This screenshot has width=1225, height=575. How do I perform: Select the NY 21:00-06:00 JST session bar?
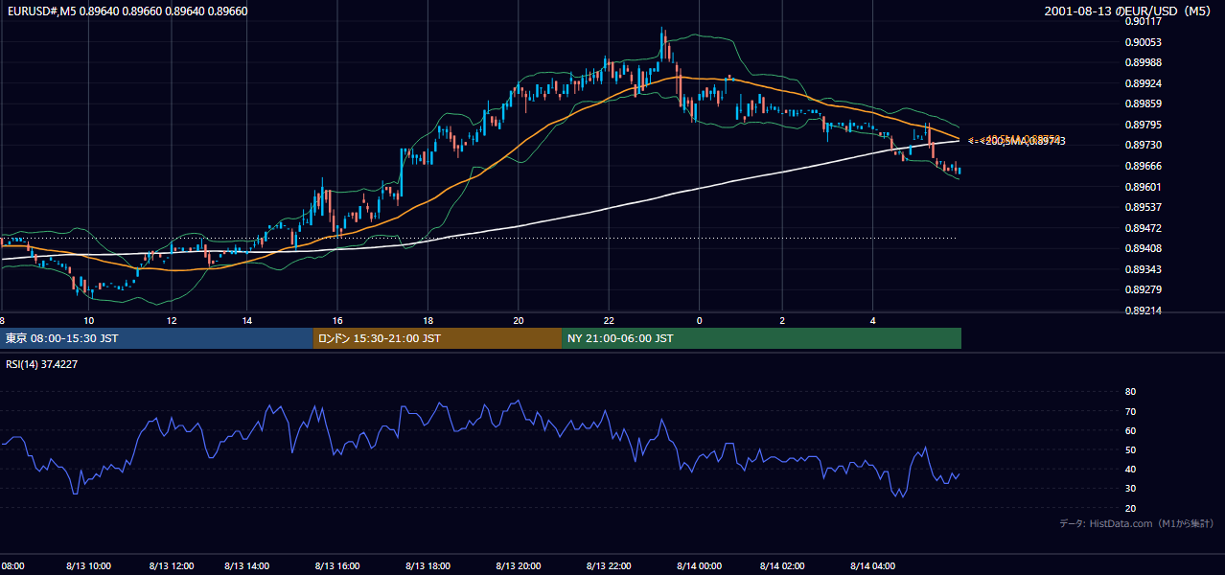[761, 338]
